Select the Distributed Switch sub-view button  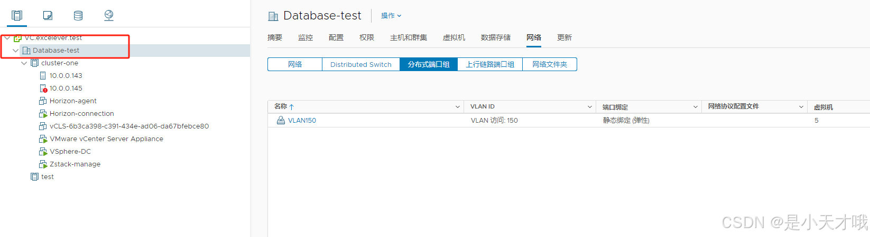361,64
